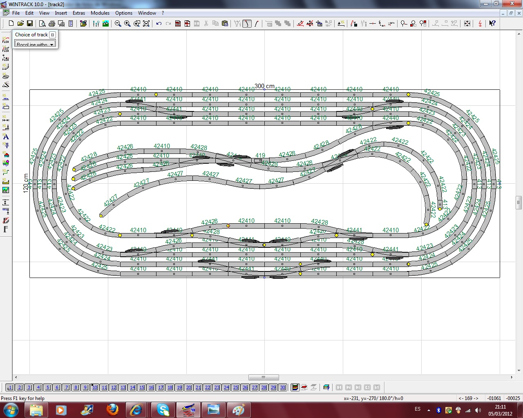Click vertical scrollbar down arrow

click(x=519, y=371)
